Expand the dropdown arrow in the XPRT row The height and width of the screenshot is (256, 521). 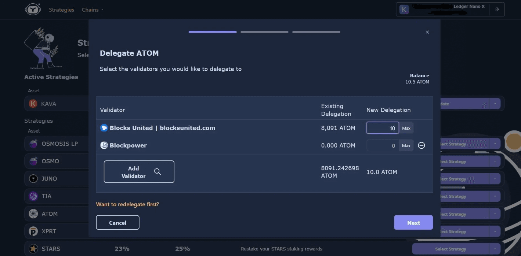point(495,232)
